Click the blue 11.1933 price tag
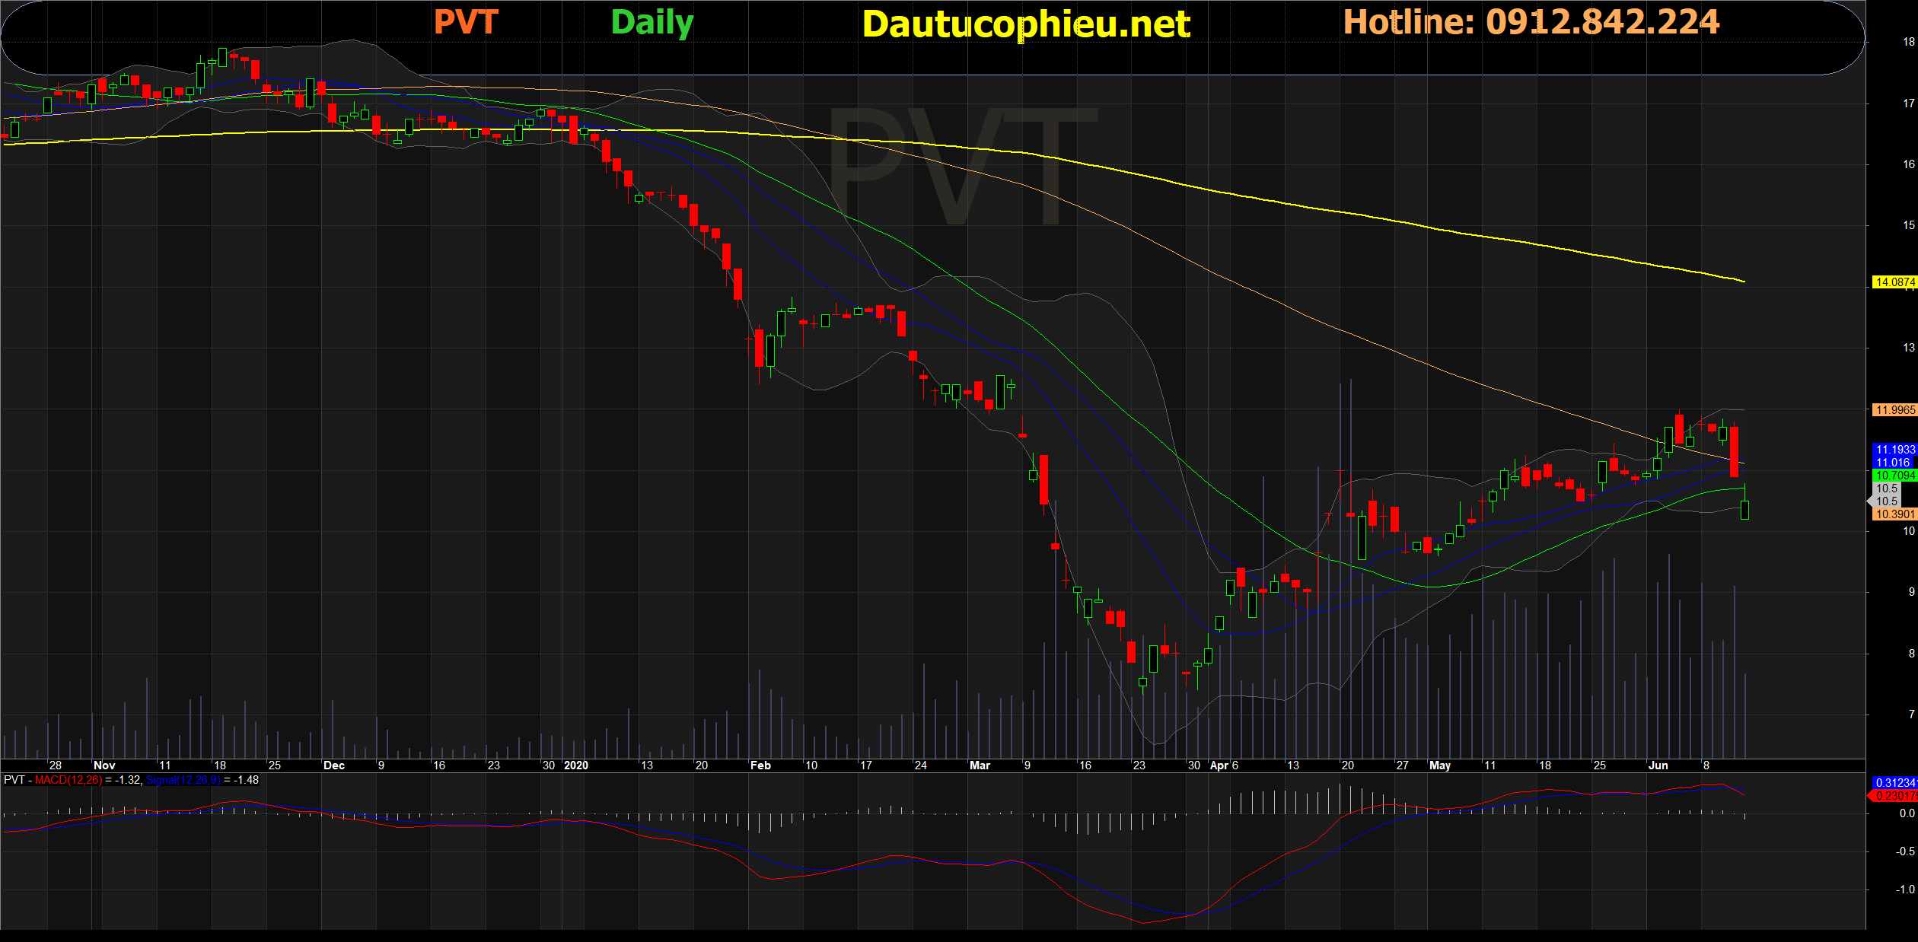Screen dimensions: 1918x942 (1894, 450)
